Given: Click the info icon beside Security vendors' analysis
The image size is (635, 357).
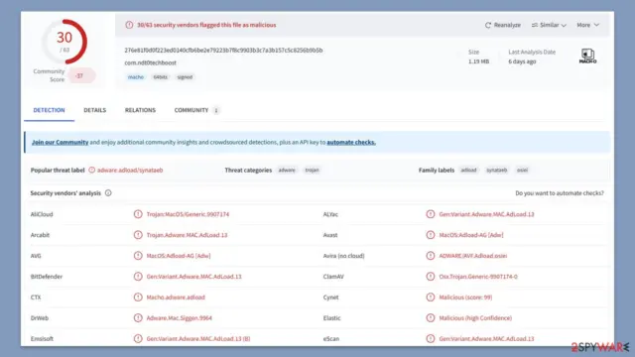Looking at the screenshot, I should pyautogui.click(x=108, y=193).
